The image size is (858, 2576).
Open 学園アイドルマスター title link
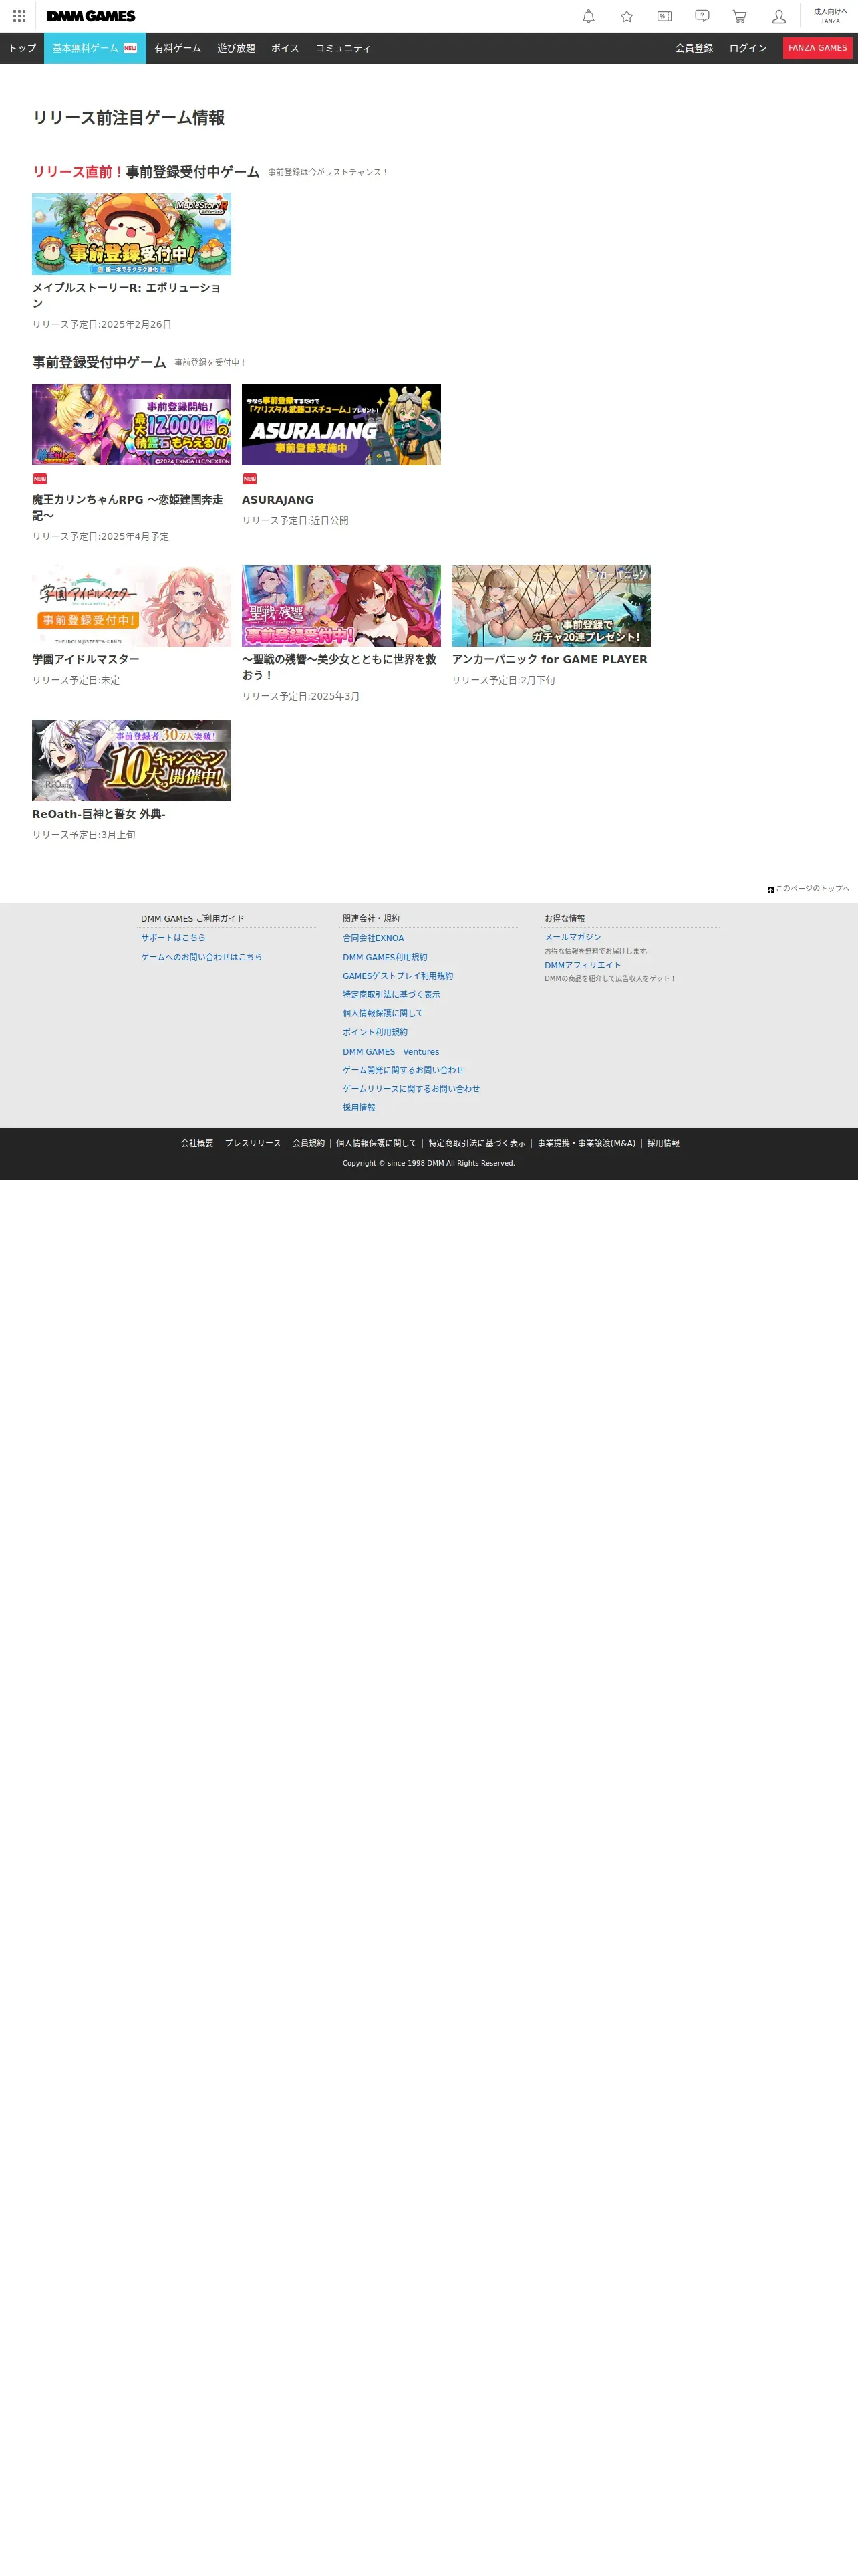pos(86,659)
